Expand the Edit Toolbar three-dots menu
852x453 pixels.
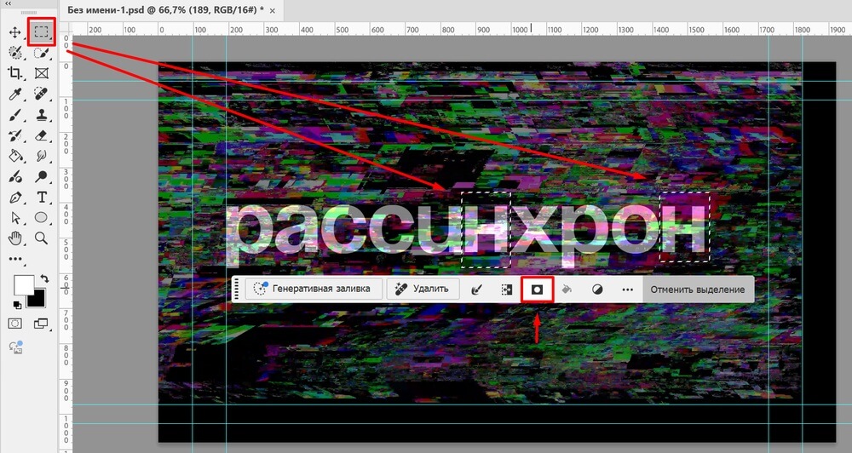click(x=14, y=259)
